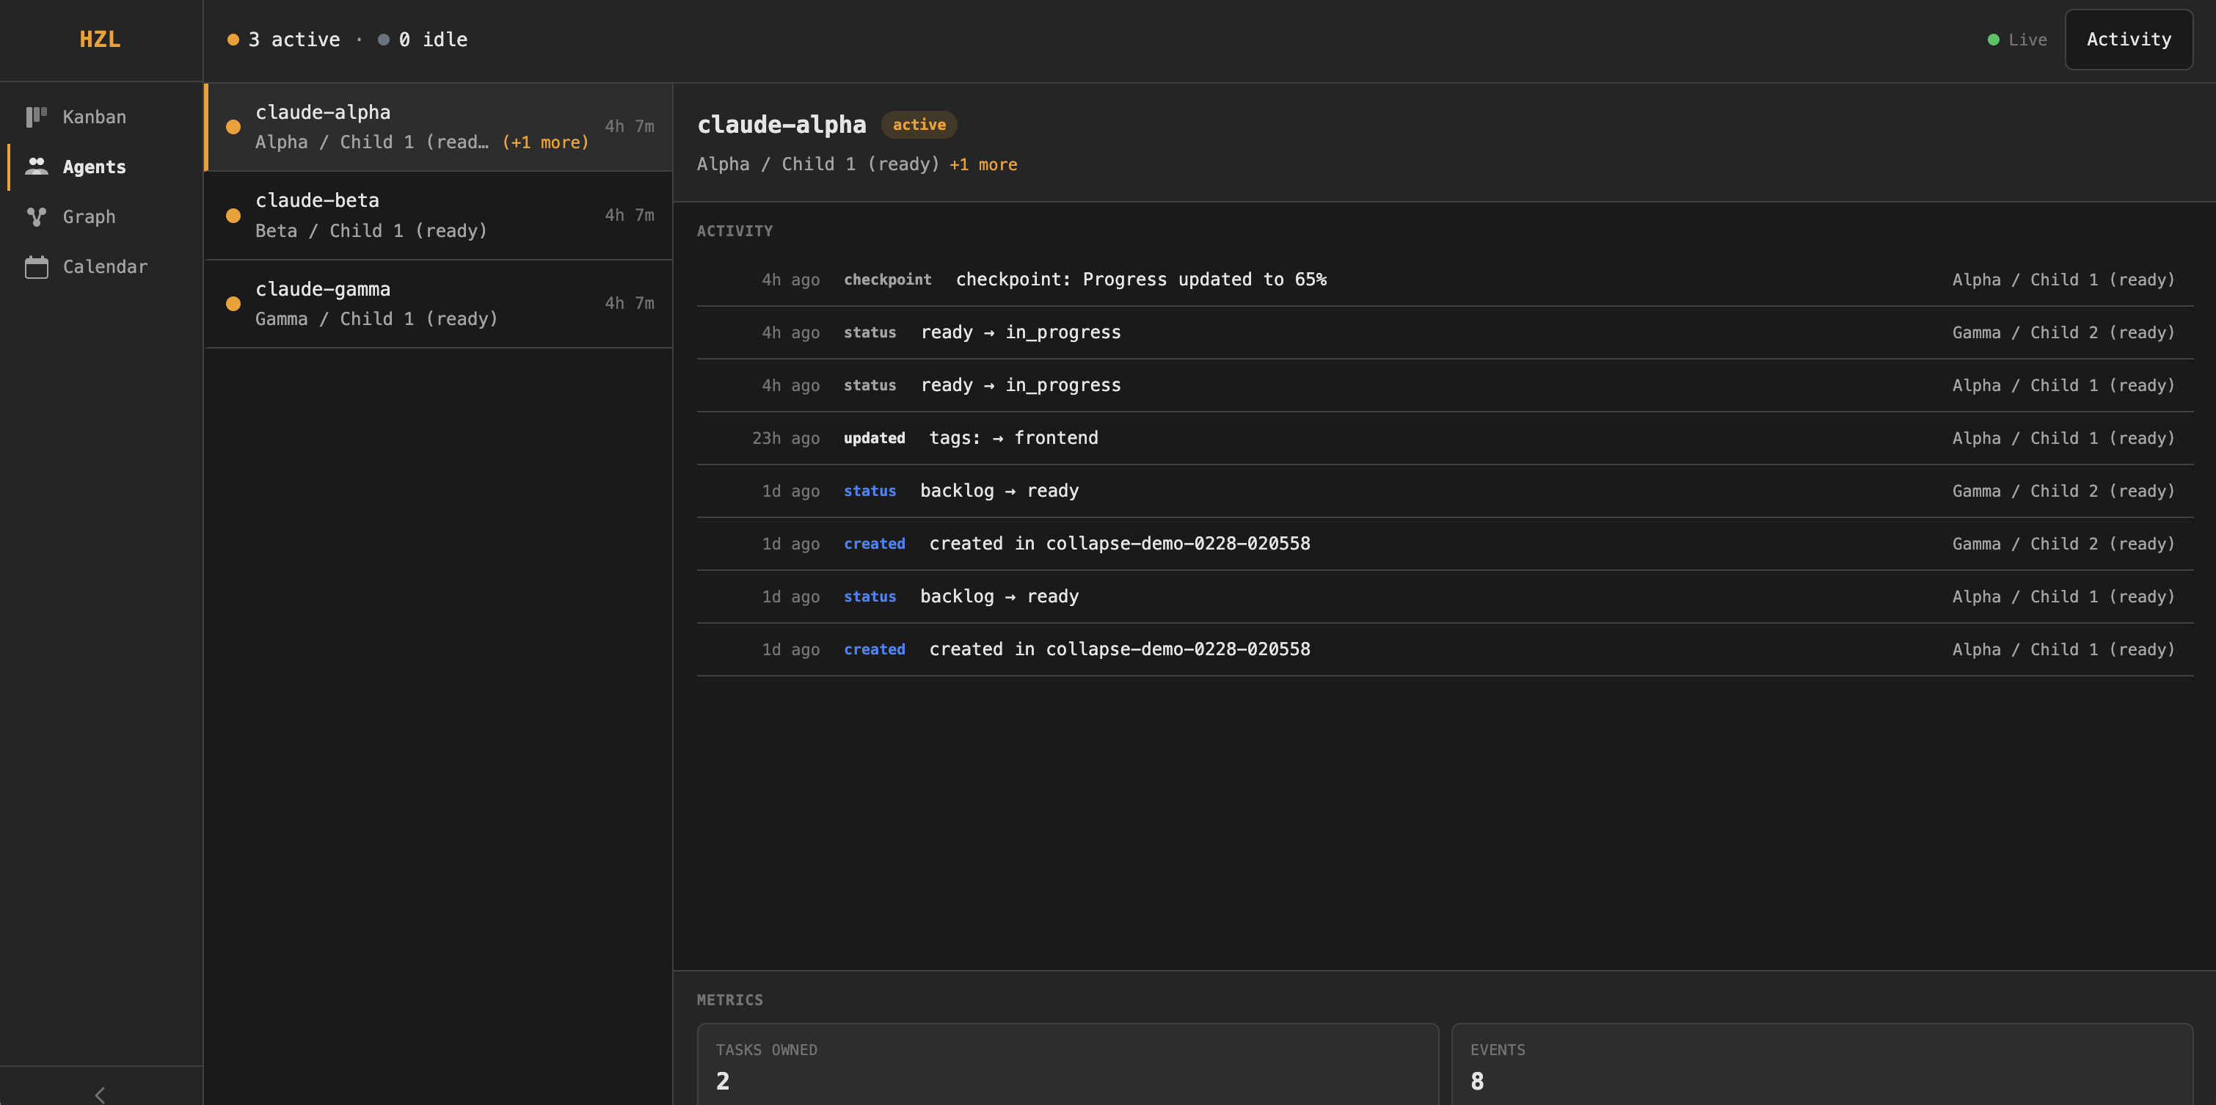Image resolution: width=2216 pixels, height=1105 pixels.
Task: Click claude-beta's orange status dot
Action: pos(233,216)
